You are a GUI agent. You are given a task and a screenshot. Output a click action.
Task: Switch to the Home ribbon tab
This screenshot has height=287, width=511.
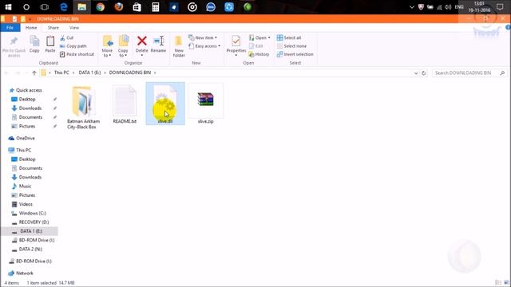[x=31, y=28]
